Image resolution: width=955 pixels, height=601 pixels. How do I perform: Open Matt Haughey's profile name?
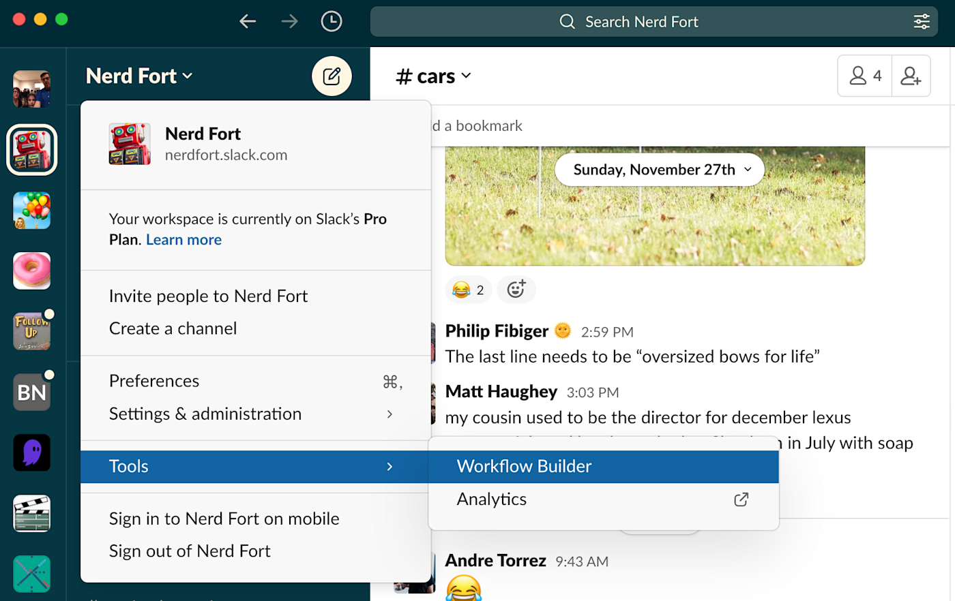tap(501, 392)
